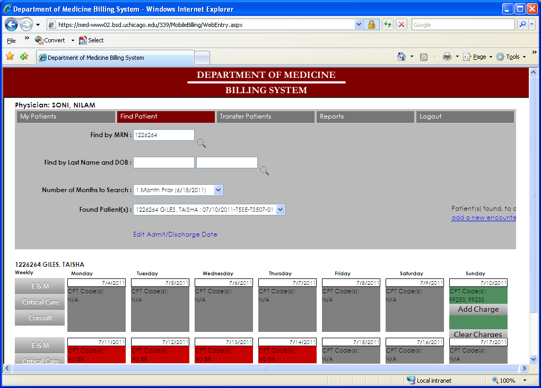The image size is (541, 388).
Task: Click the Last Name input field
Action: click(x=163, y=163)
